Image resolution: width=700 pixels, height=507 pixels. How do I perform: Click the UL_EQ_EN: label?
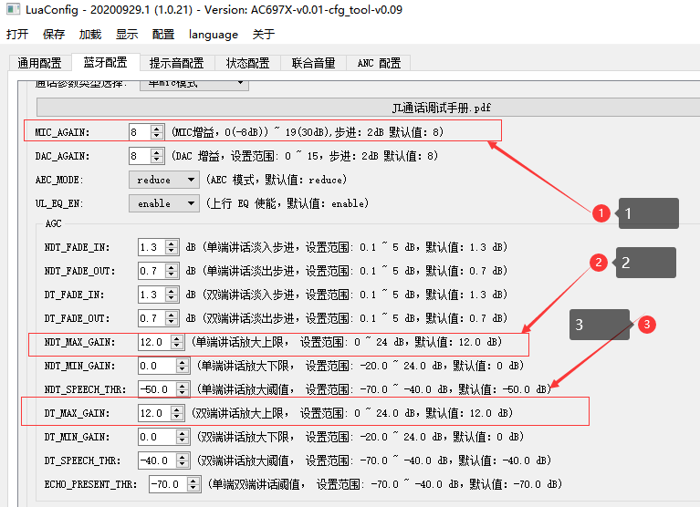point(59,203)
